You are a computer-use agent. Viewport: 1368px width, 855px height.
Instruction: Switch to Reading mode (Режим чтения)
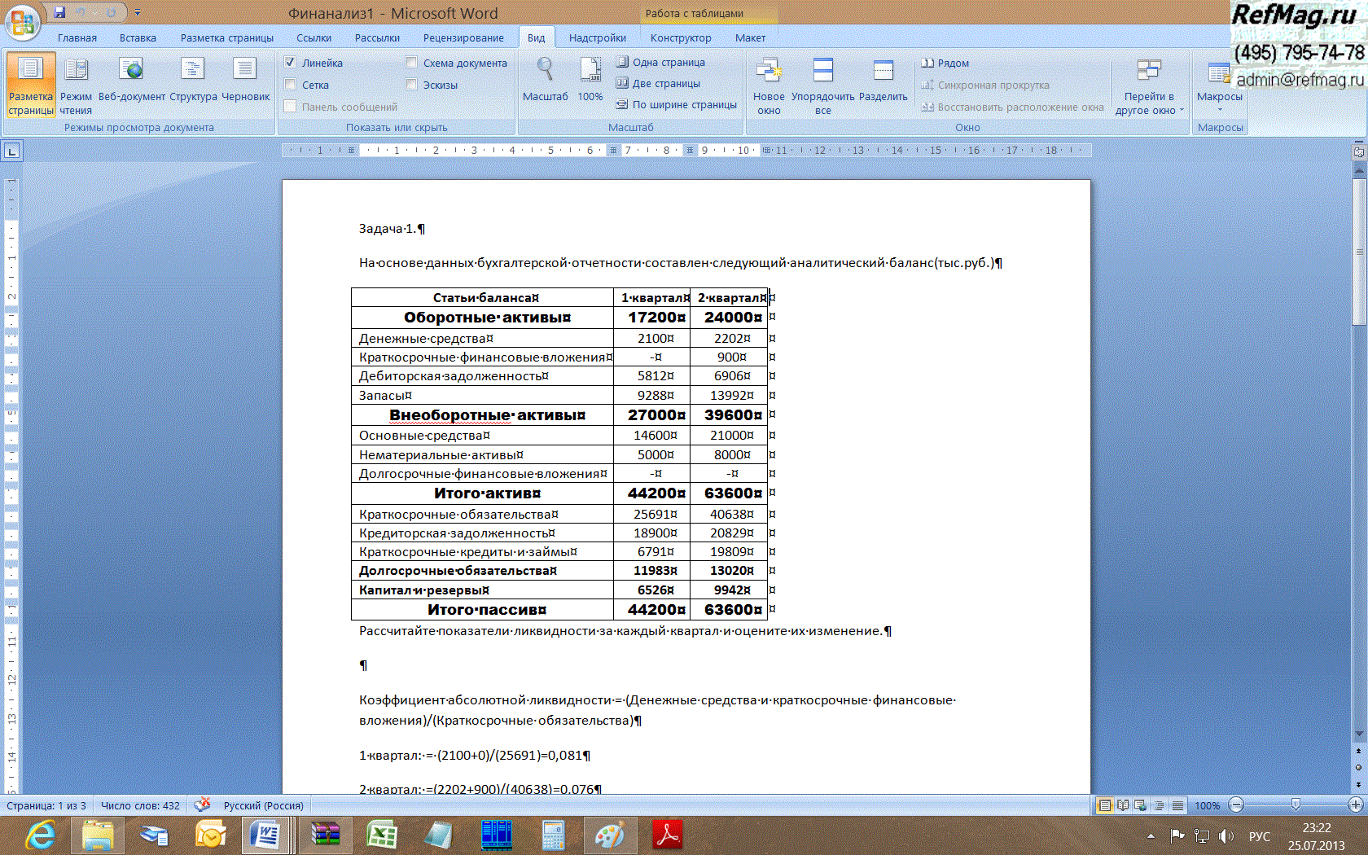76,85
